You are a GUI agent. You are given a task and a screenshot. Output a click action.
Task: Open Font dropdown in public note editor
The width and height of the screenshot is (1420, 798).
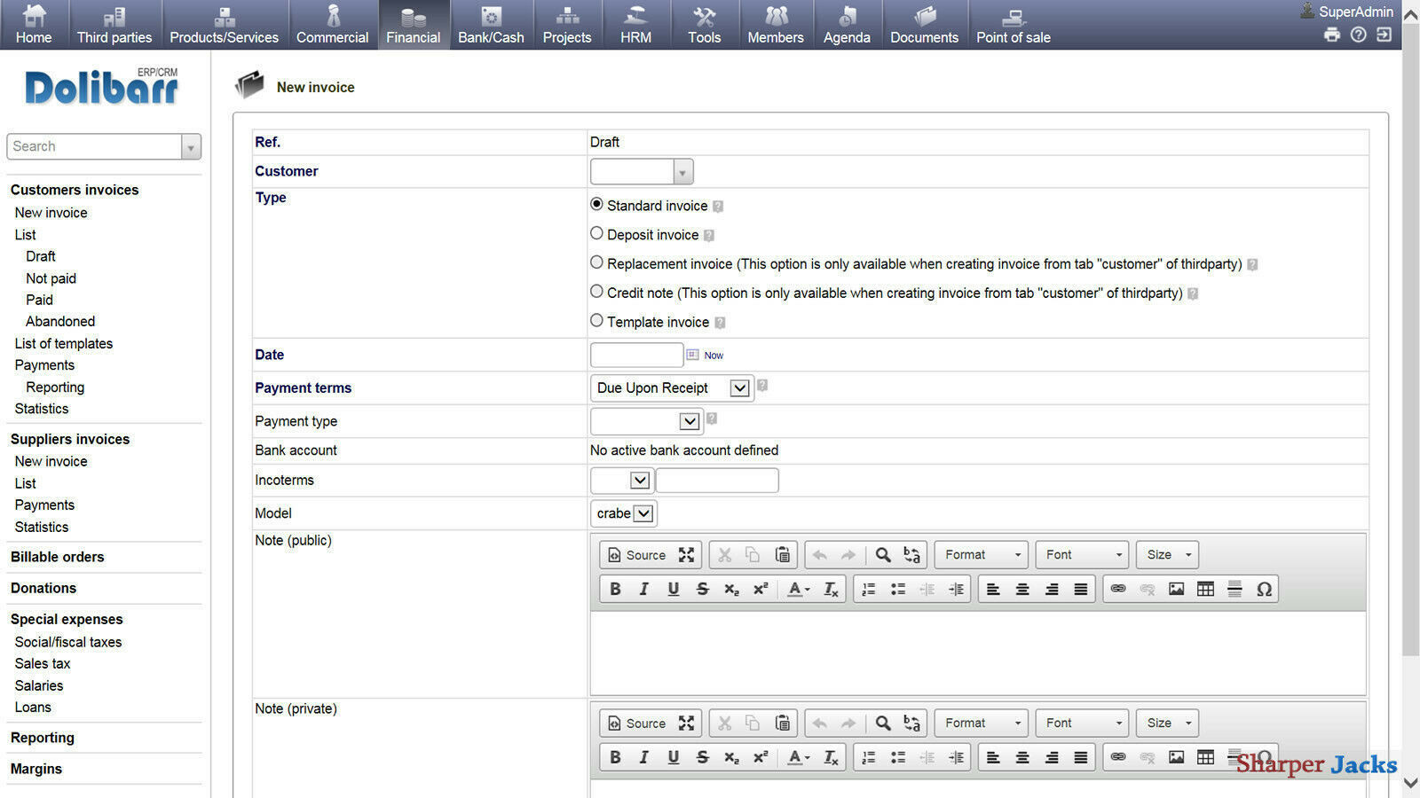tap(1082, 555)
